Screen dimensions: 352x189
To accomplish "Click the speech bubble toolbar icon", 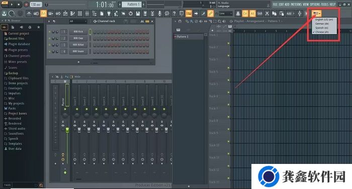I will pyautogui.click(x=167, y=14).
